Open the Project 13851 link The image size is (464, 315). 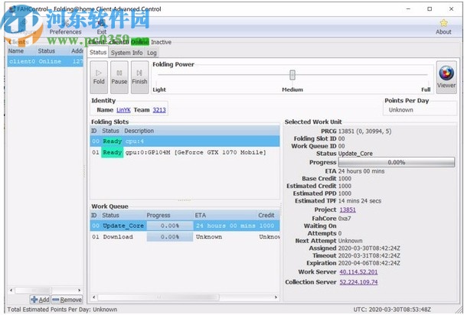(348, 209)
